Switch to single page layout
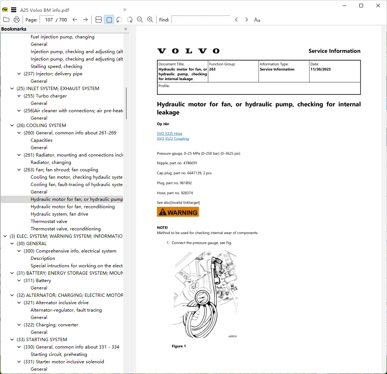 click(x=109, y=20)
